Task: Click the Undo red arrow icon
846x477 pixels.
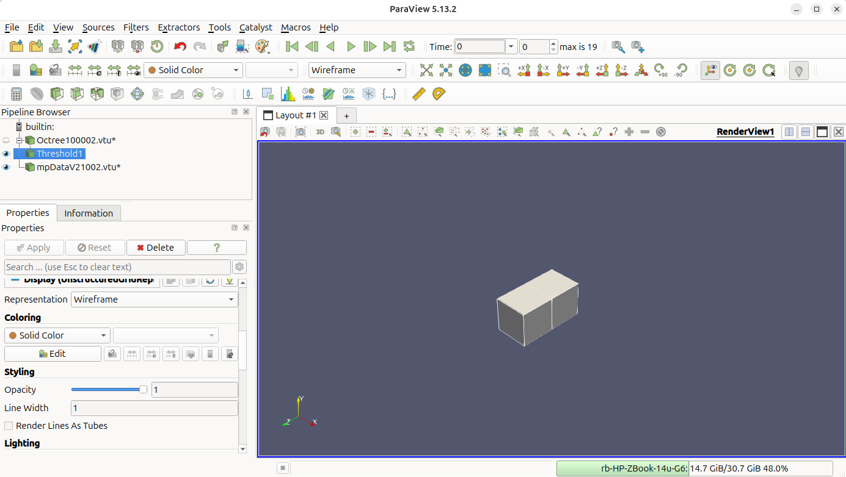Action: 180,46
